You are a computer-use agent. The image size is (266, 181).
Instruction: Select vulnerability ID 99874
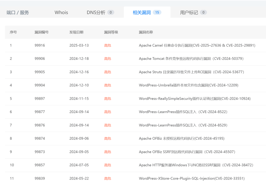click(x=40, y=138)
